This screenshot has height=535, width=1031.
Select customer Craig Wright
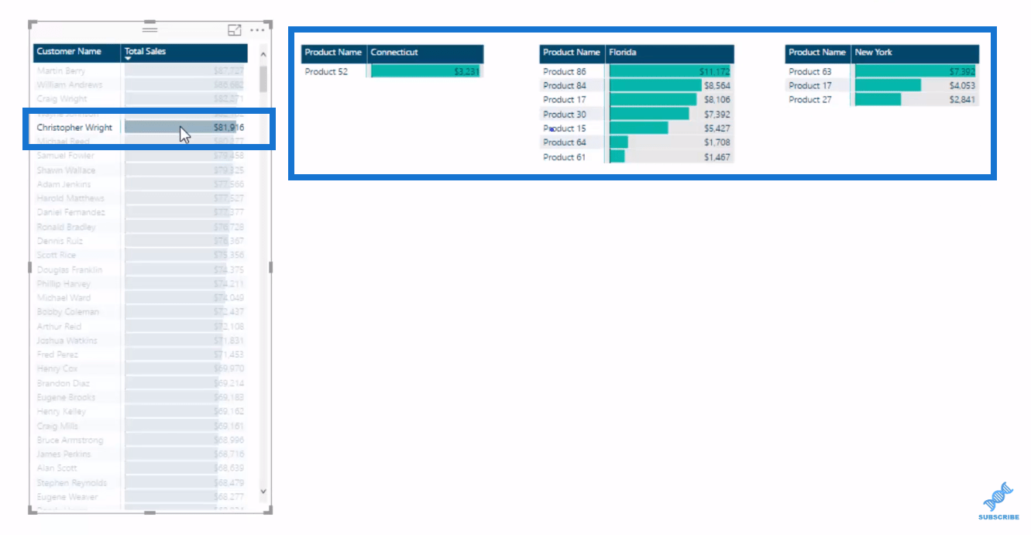(x=62, y=99)
